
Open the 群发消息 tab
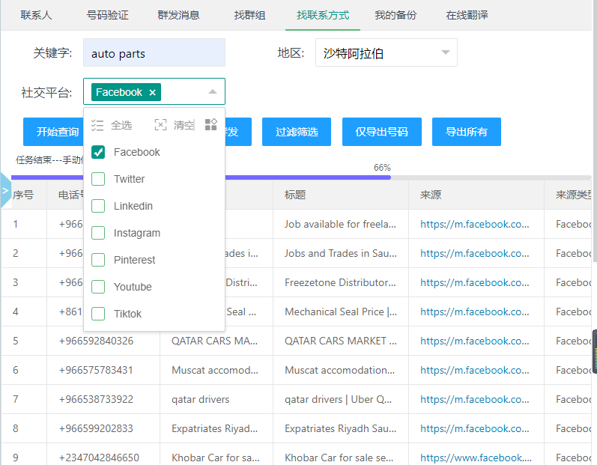tap(178, 15)
